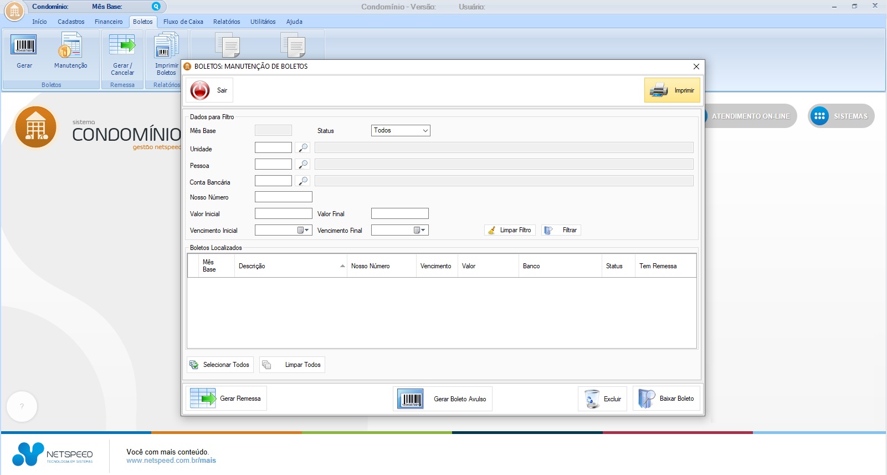Viewport: 887px width, 475px height.
Task: Close the Manutenção de Boletos dialog
Action: click(x=696, y=67)
